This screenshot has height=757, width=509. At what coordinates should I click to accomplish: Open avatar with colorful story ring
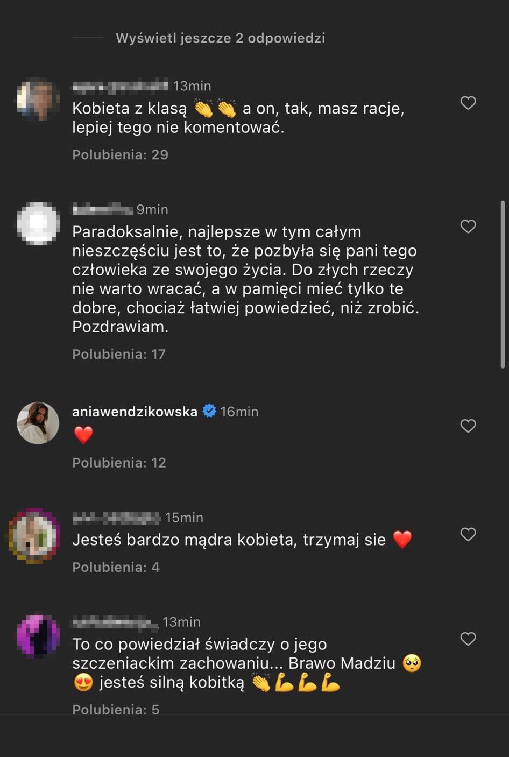(x=34, y=536)
